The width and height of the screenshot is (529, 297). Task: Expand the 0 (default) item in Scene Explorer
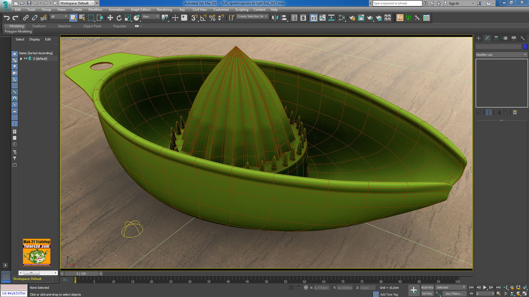tap(21, 58)
